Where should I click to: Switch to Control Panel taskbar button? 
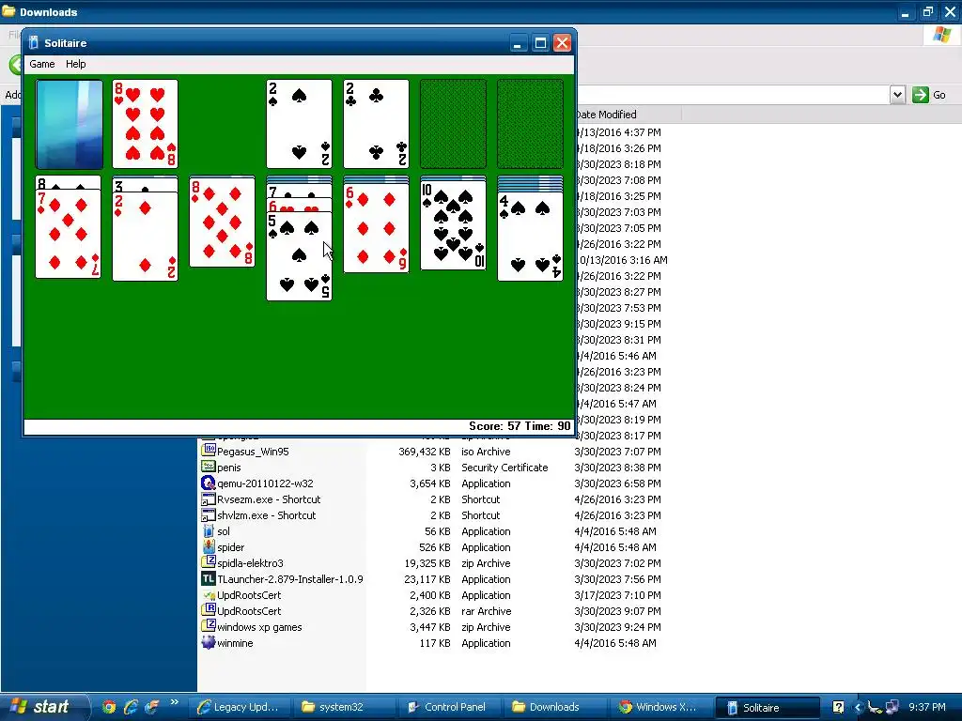(x=448, y=707)
